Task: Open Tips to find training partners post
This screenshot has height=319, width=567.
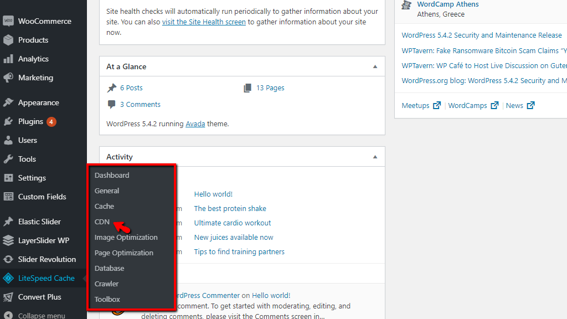Action: pos(239,252)
